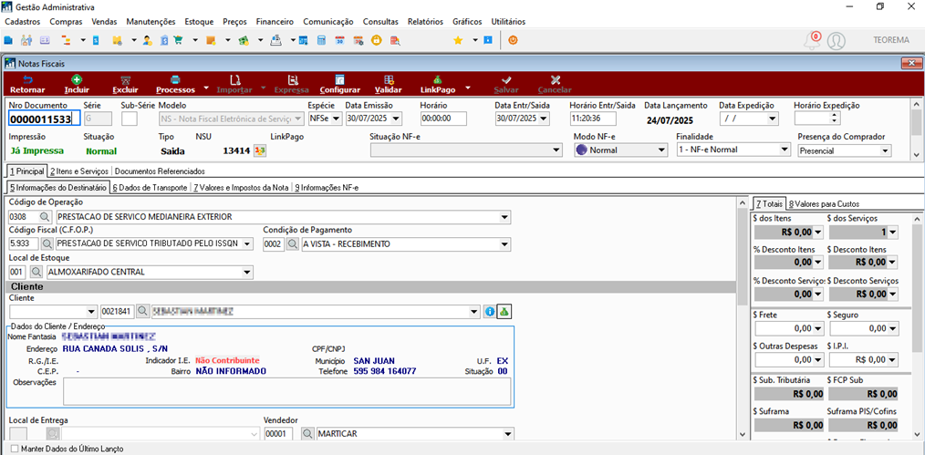Open the Data Expedição date dropdown
This screenshot has height=455, width=925.
773,119
